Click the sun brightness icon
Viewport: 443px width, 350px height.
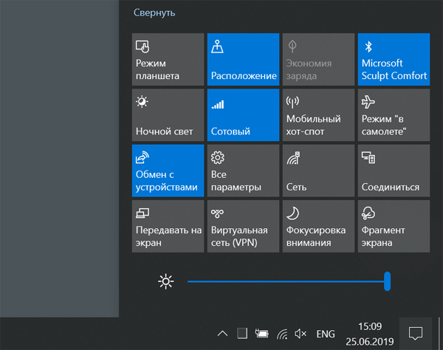coord(166,281)
